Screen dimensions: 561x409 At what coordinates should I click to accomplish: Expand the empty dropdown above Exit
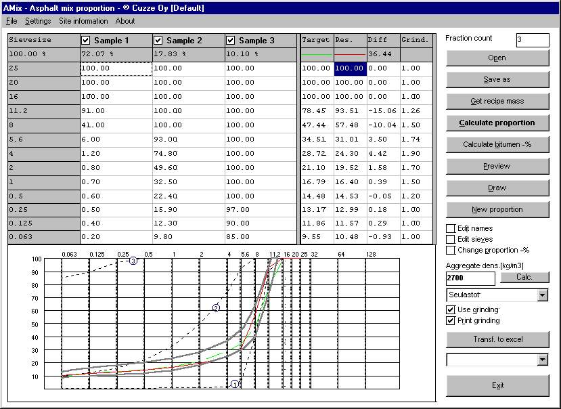(x=542, y=360)
